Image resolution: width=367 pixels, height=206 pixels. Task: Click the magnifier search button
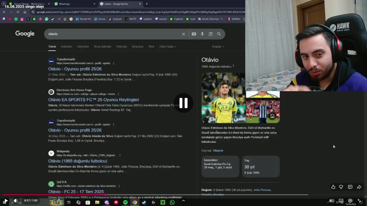(219, 34)
